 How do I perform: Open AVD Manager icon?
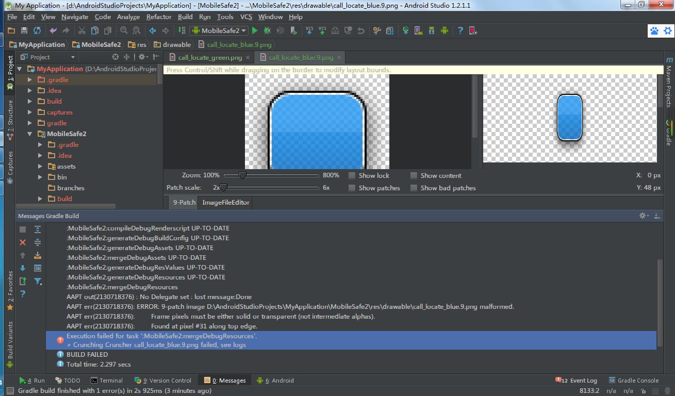point(418,30)
